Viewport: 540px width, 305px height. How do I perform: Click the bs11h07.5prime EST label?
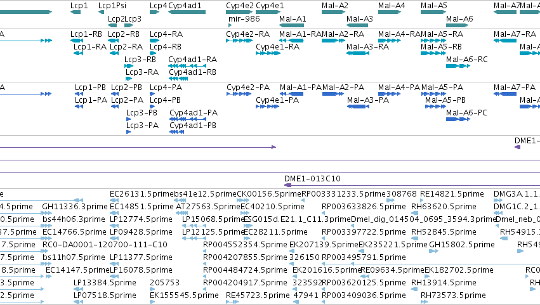(74, 258)
